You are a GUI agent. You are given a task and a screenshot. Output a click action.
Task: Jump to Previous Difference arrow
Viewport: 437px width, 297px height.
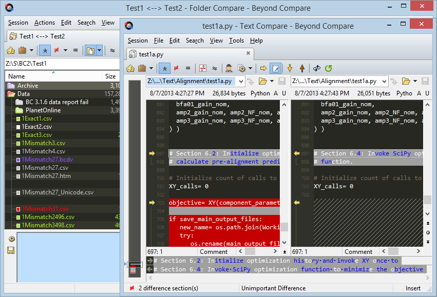(x=302, y=68)
